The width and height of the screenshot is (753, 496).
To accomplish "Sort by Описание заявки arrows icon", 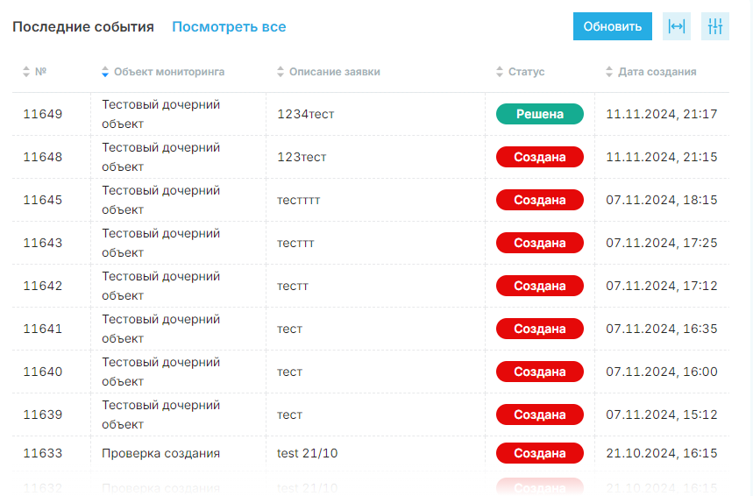I will pyautogui.click(x=281, y=72).
